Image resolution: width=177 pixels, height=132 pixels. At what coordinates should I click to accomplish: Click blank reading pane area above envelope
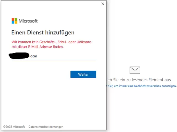(141, 34)
